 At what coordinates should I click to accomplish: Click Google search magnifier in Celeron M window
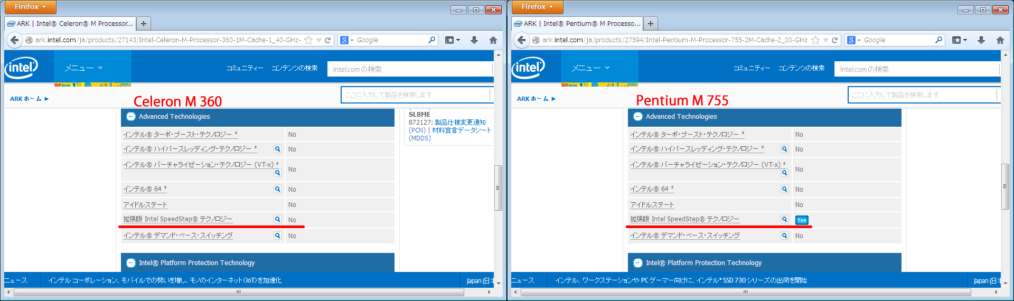click(432, 40)
